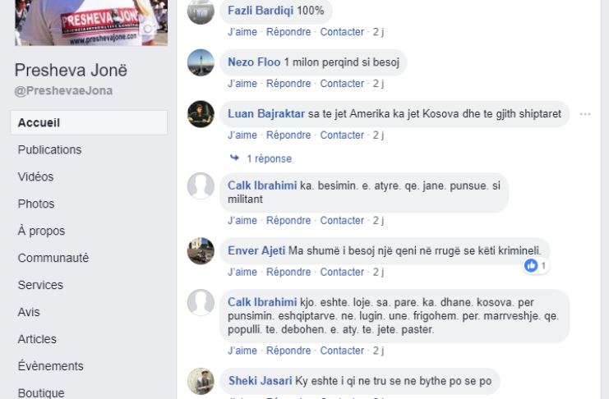This screenshot has width=609, height=399.
Task: Open the Publications section
Action: (49, 149)
